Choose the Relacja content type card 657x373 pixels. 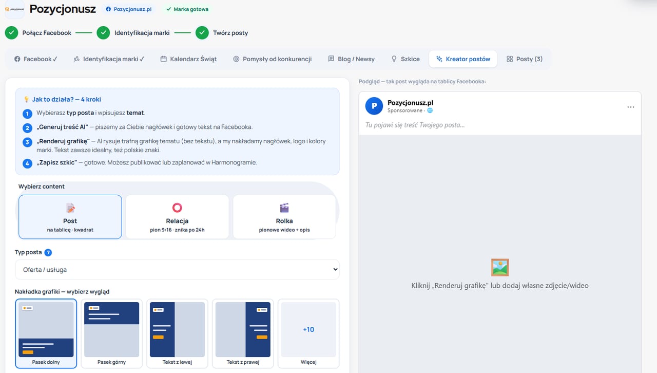pos(177,217)
